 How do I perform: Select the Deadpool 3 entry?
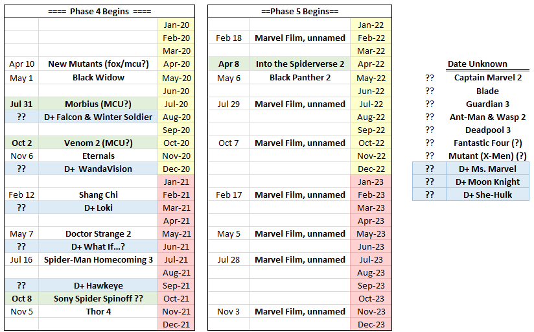pyautogui.click(x=487, y=130)
